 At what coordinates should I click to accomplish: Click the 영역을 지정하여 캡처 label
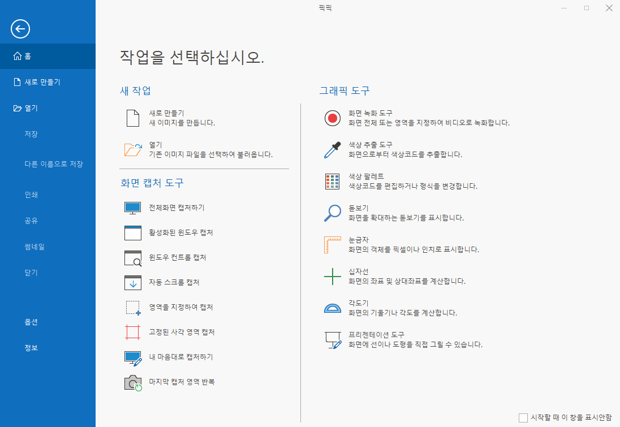[x=181, y=307]
